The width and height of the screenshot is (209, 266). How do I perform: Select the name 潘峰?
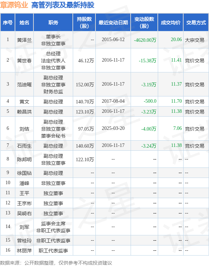(24, 183)
